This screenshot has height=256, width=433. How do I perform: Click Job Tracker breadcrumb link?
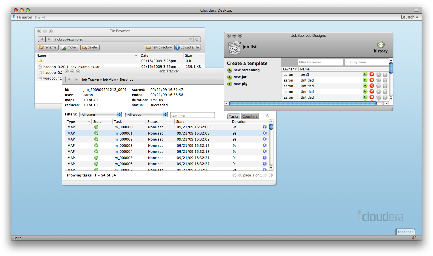point(91,80)
